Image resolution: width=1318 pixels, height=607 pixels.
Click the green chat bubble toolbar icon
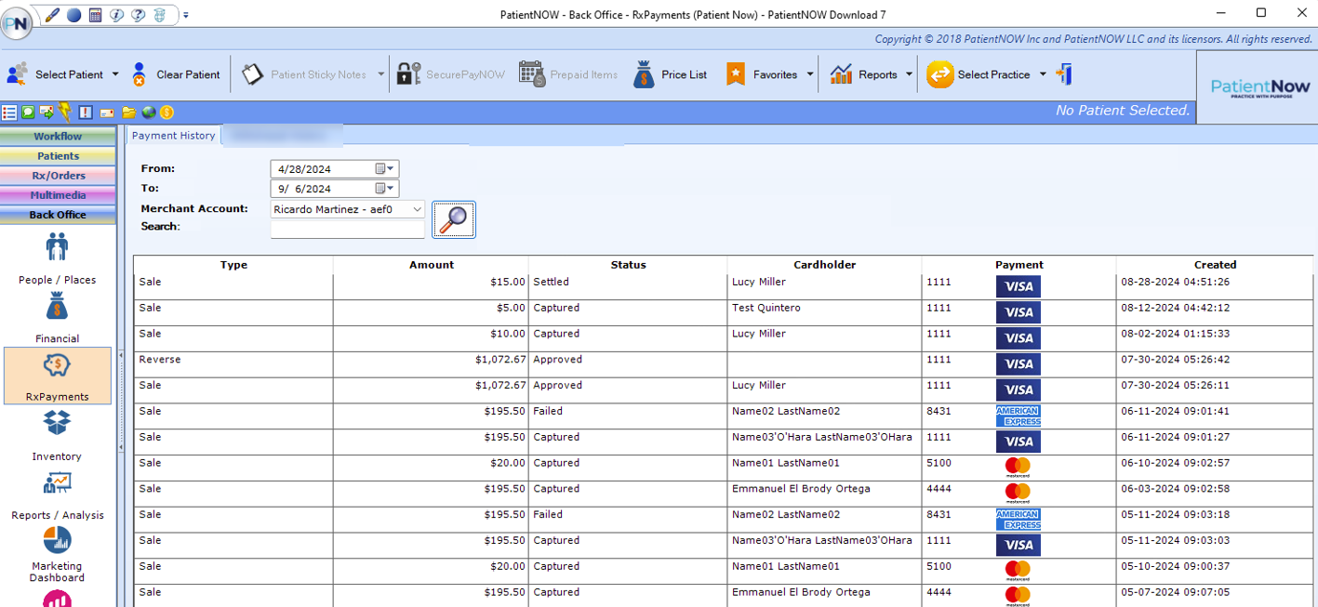28,112
